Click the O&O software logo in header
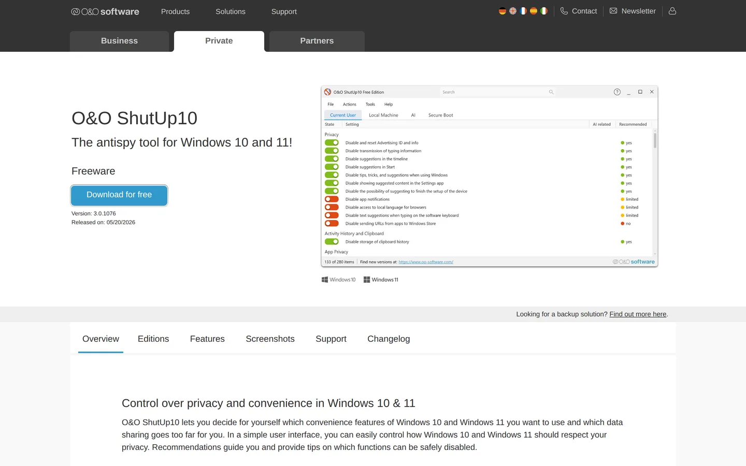746x466 pixels. point(105,11)
